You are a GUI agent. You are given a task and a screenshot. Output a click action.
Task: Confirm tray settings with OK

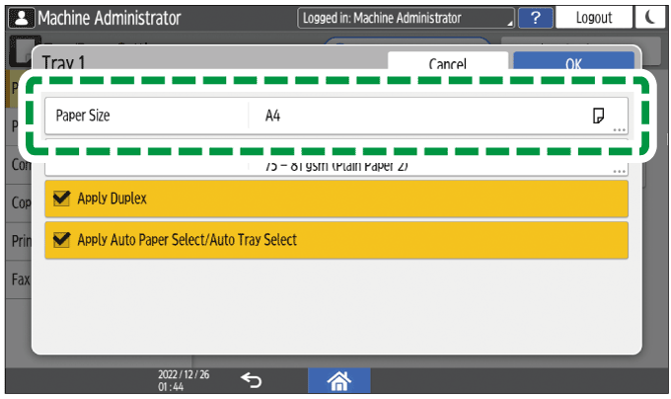pos(573,63)
